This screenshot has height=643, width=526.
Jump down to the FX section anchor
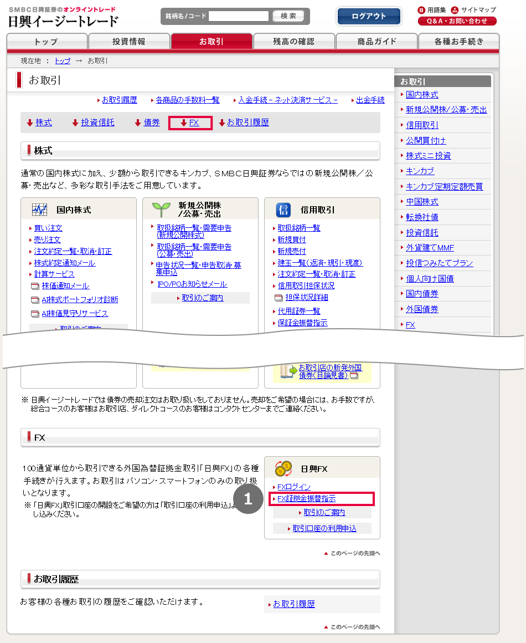tap(190, 123)
